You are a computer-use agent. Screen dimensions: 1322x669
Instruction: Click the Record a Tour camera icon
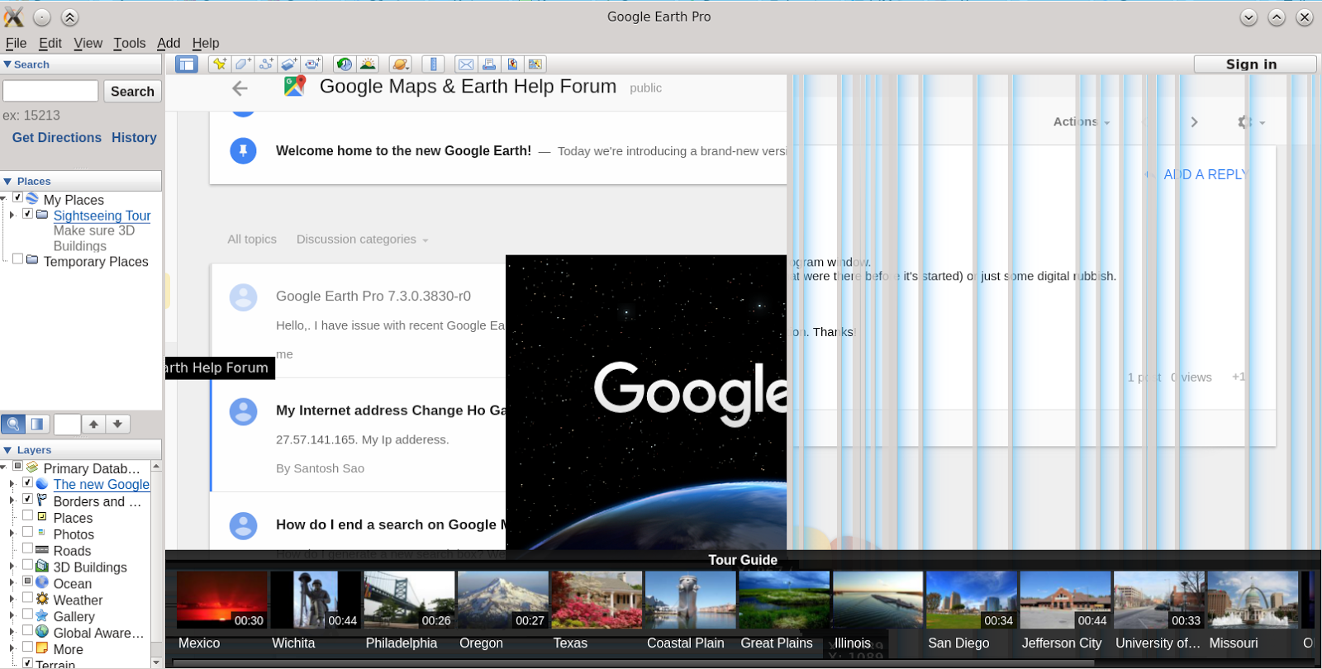click(x=312, y=64)
